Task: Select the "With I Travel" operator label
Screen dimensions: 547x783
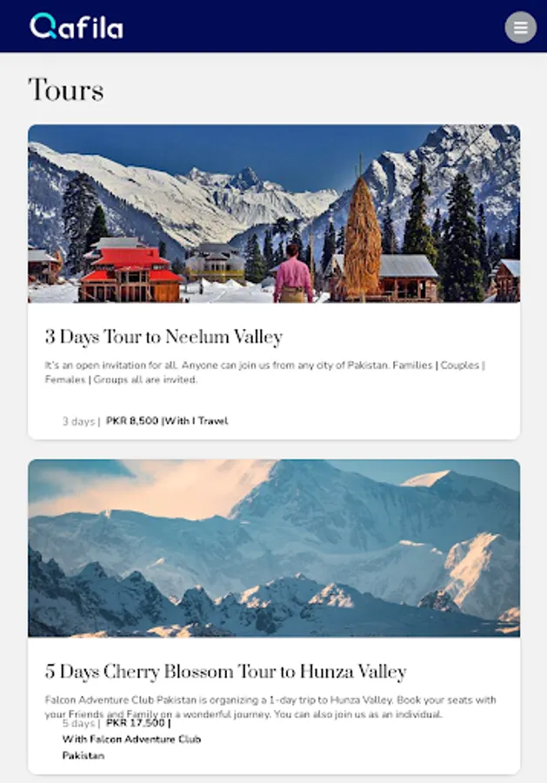Action: tap(197, 421)
